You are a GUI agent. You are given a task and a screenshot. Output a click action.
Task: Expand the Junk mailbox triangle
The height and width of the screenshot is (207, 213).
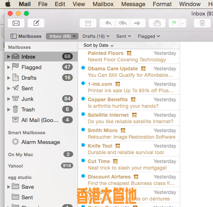pyautogui.click(x=9, y=99)
